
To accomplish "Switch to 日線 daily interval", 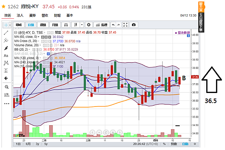I will [31, 25].
